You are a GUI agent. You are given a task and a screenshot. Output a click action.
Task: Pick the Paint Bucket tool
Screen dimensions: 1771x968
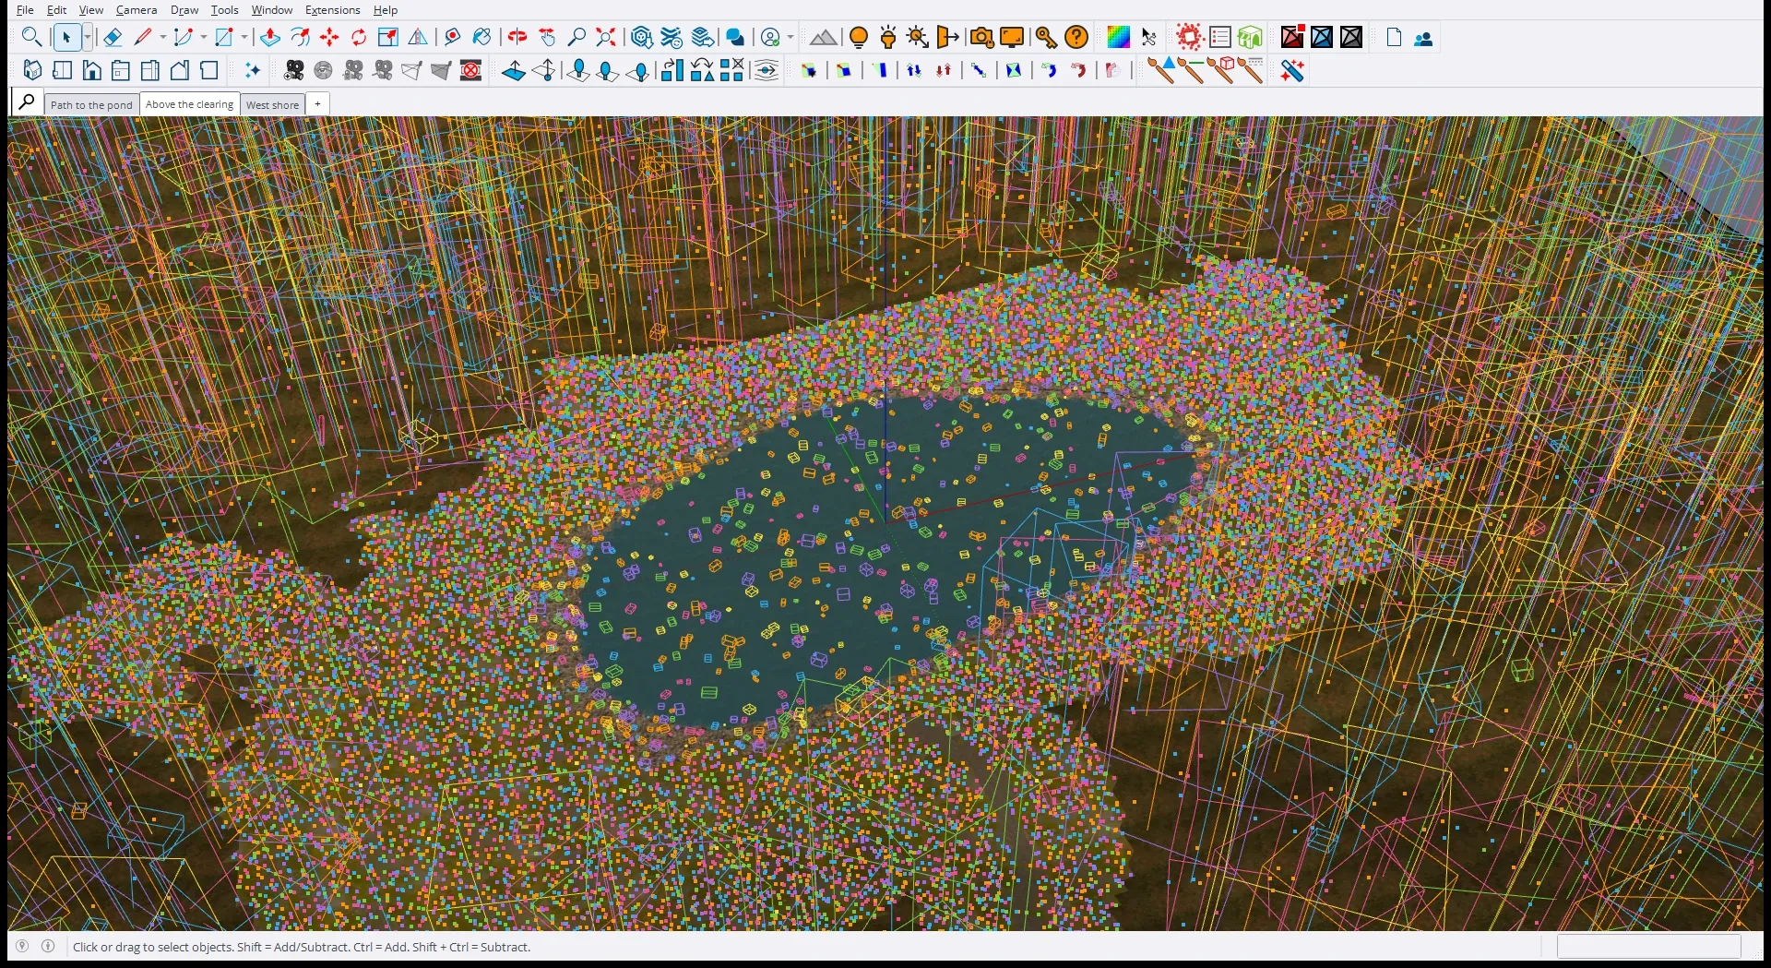481,38
